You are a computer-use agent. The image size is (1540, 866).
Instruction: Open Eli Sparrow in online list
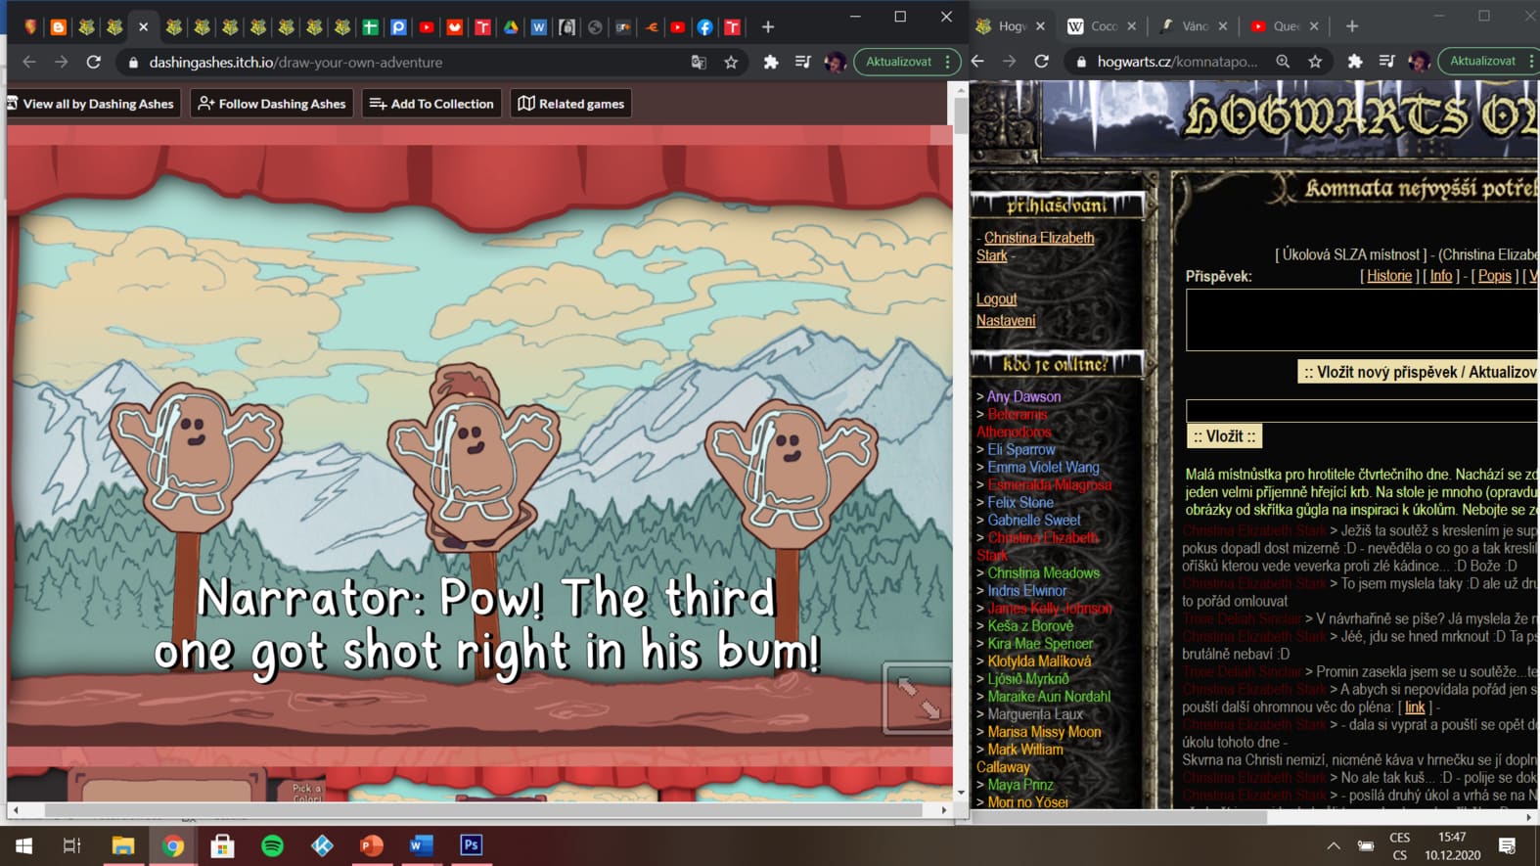(x=1021, y=449)
